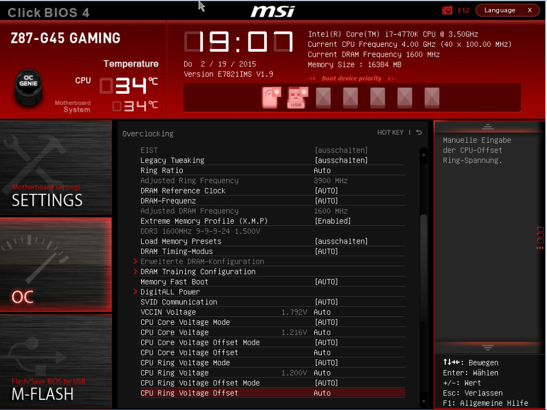
Task: Select the USB boot device icon
Action: 297,98
